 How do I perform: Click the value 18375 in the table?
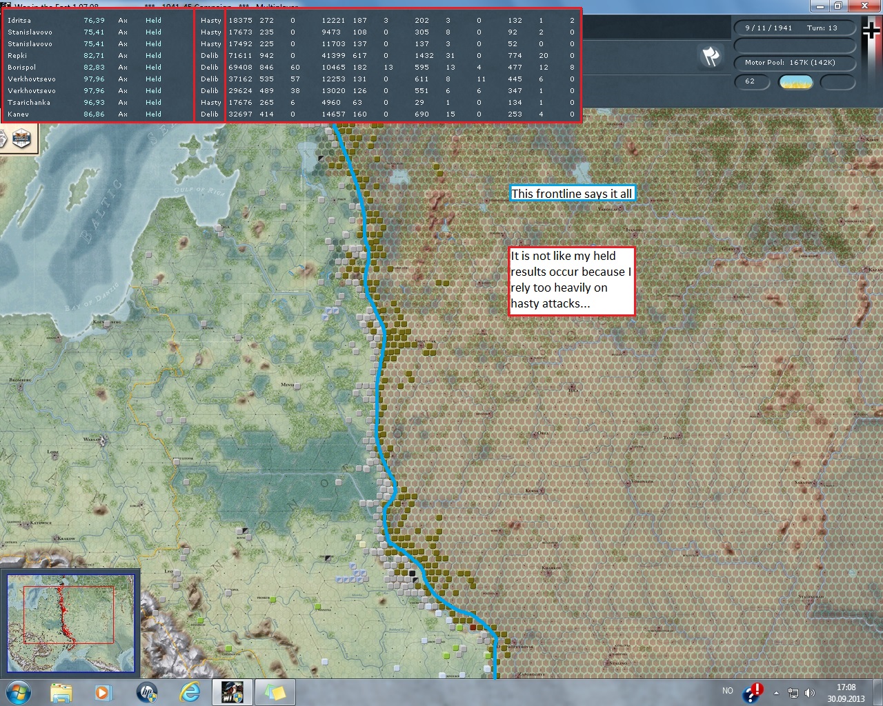tap(241, 21)
